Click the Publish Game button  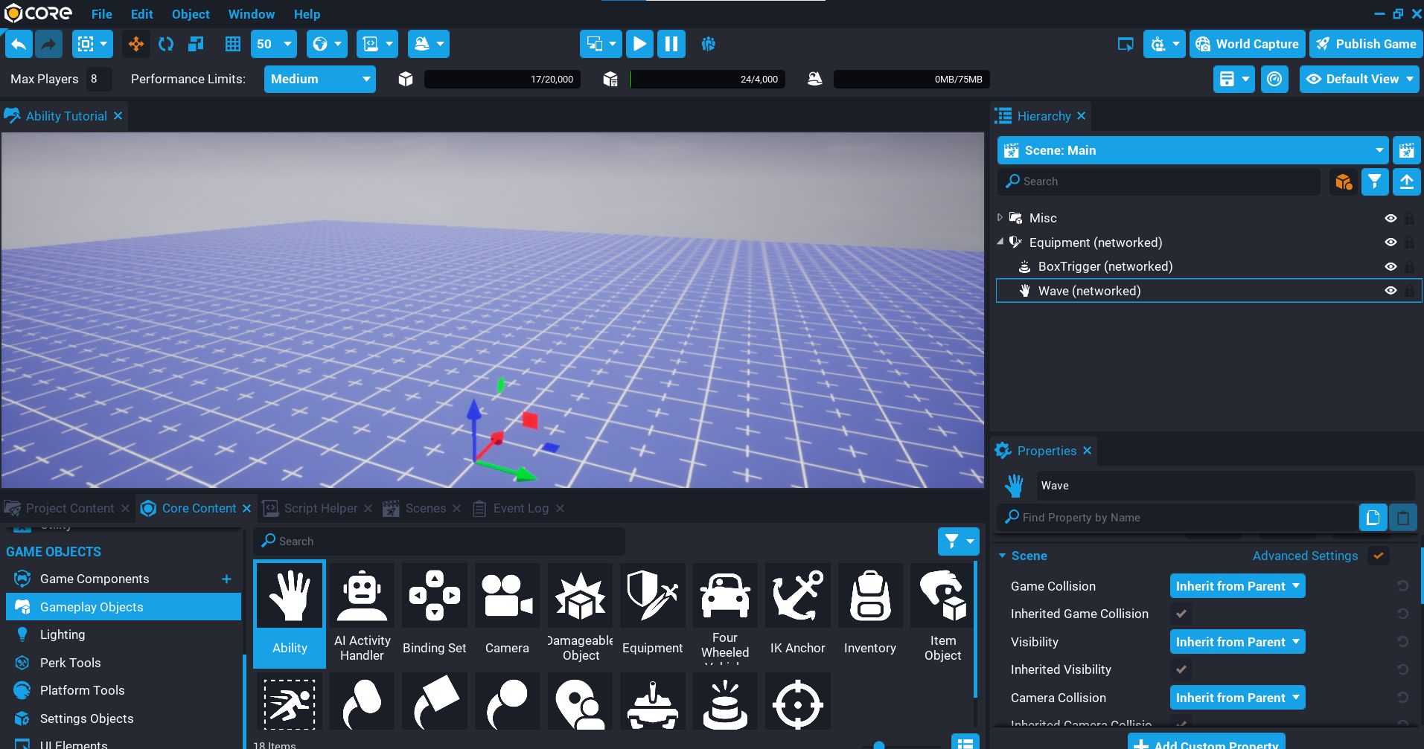(1367, 44)
